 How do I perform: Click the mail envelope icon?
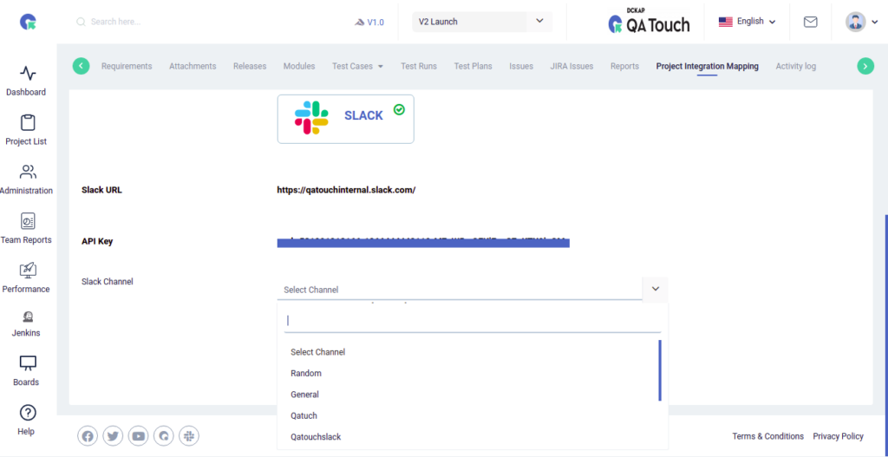(810, 22)
